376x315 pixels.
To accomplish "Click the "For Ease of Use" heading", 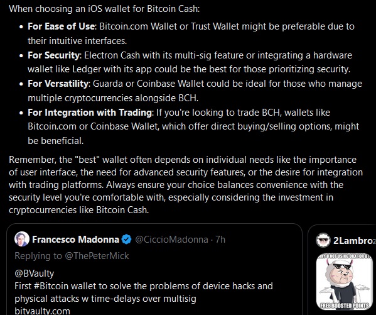I will (61, 26).
